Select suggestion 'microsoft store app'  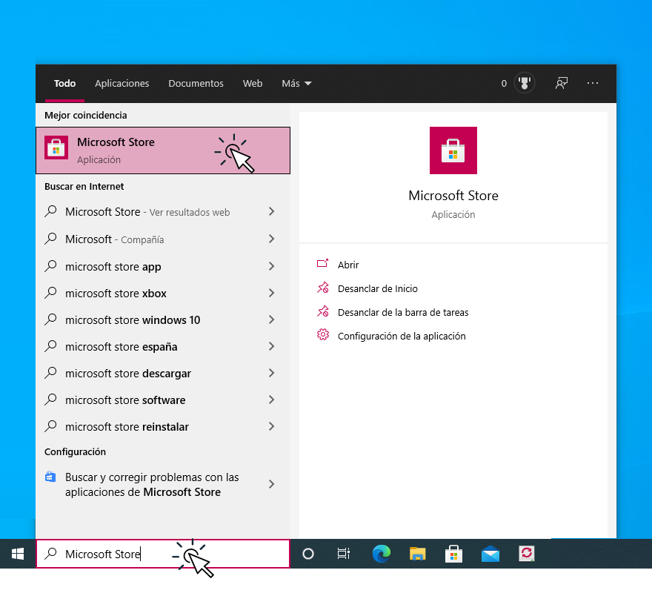pyautogui.click(x=163, y=266)
